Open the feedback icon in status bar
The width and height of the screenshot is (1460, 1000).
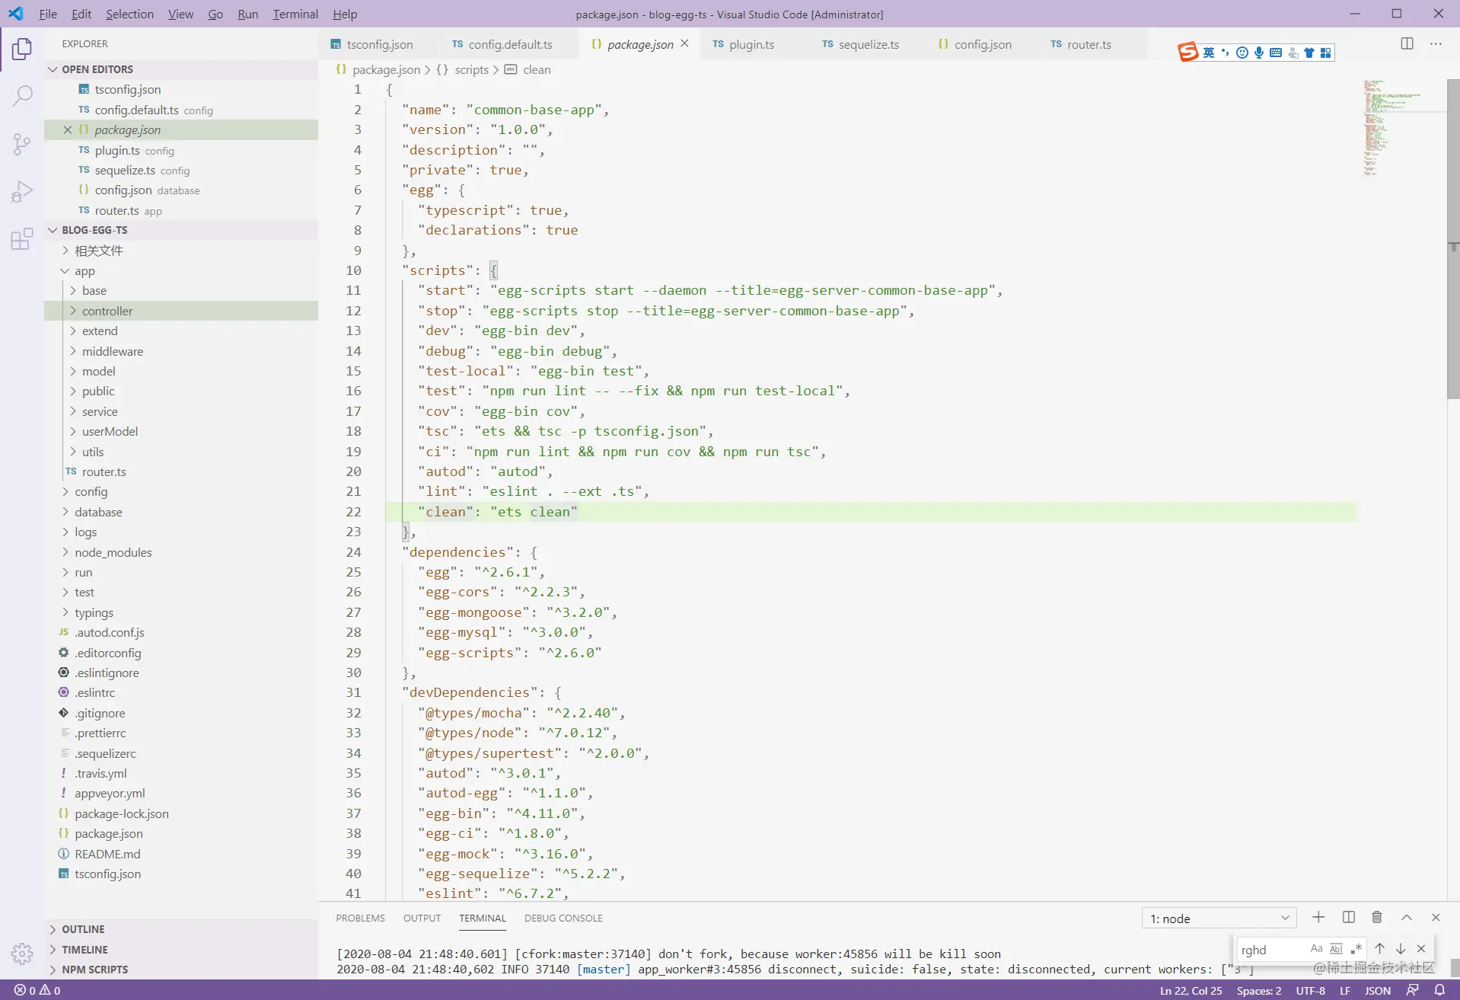(1413, 990)
